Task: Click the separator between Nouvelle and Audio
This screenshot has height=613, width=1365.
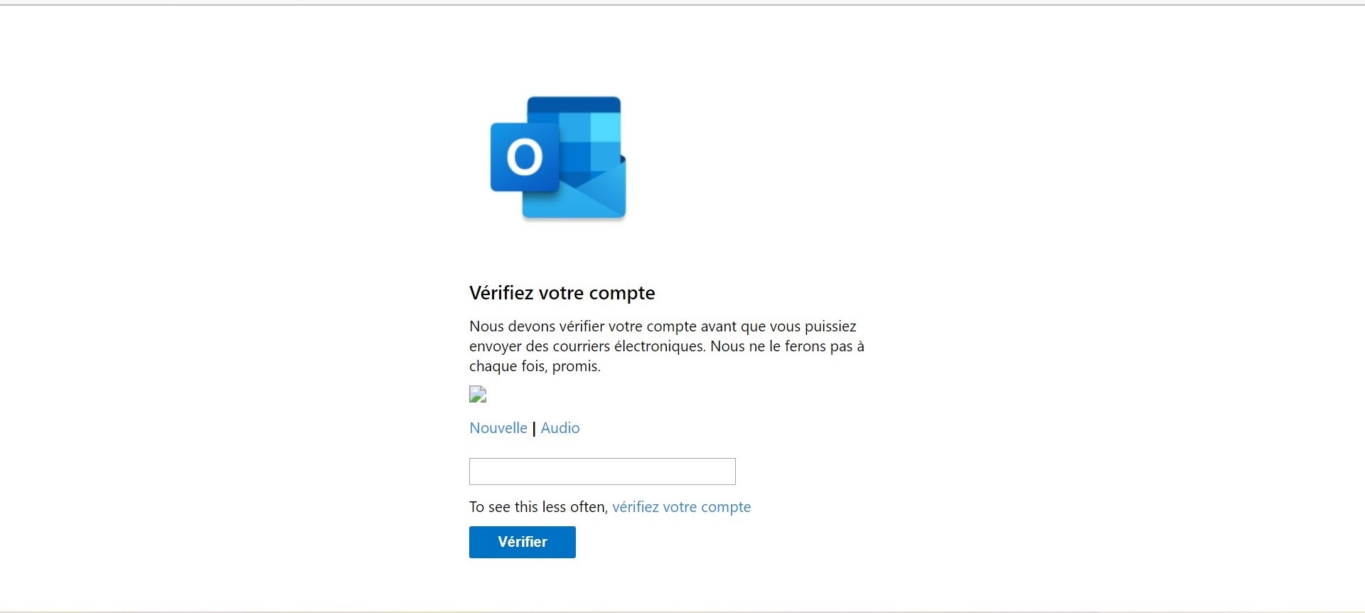Action: pos(534,429)
